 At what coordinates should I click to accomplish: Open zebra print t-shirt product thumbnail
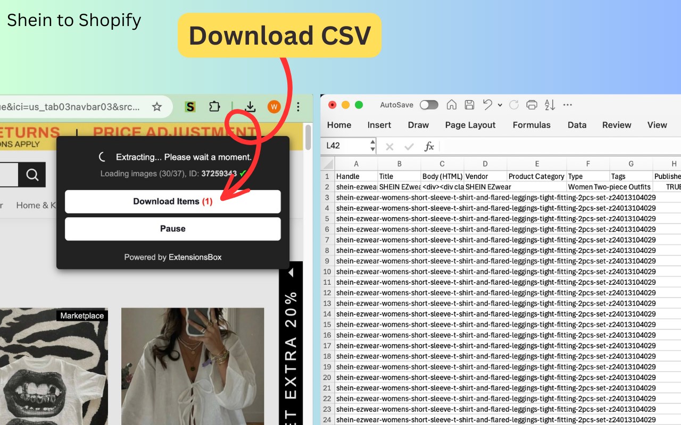point(54,367)
